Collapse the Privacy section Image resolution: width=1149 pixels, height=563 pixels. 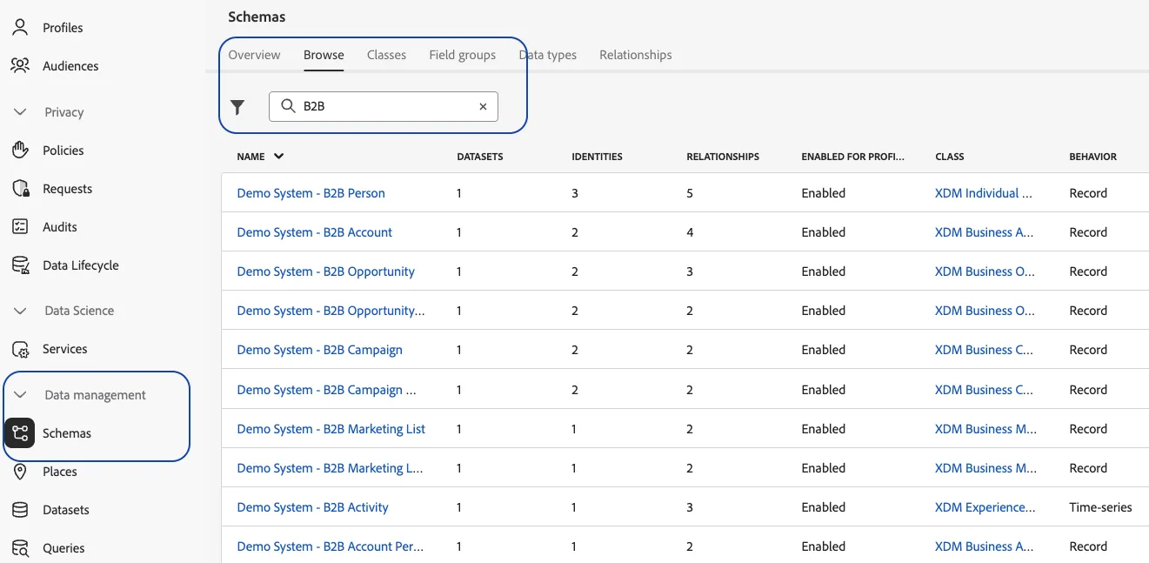point(21,112)
